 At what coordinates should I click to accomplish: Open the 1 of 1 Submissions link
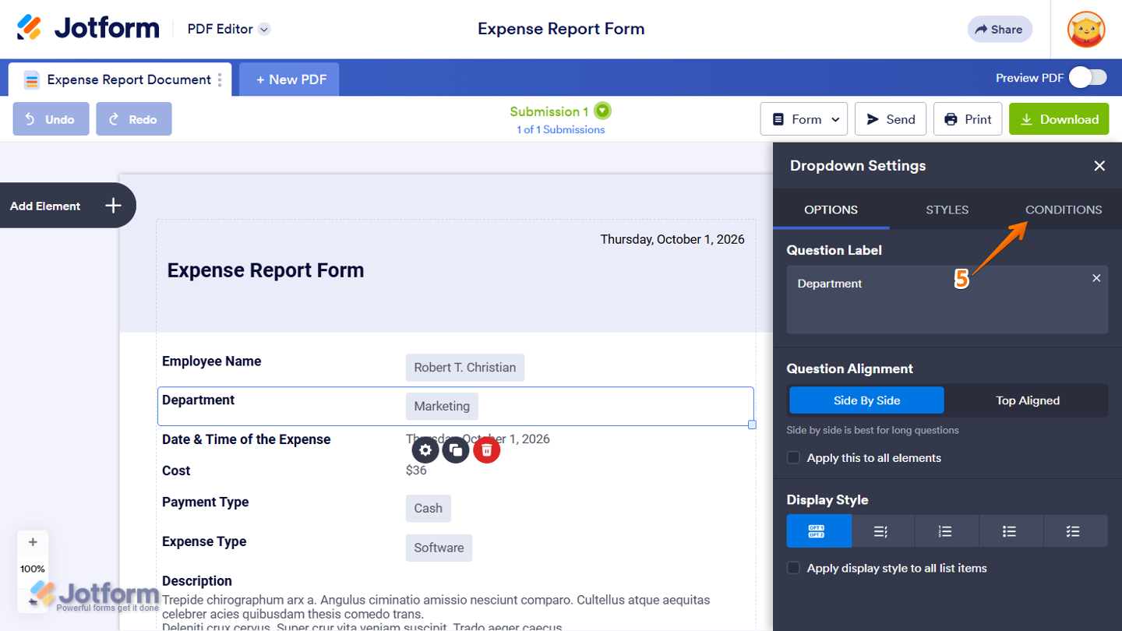[561, 130]
